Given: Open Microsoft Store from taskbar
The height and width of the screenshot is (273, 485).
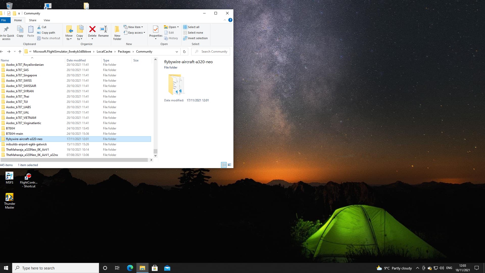Looking at the screenshot, I should (x=155, y=268).
